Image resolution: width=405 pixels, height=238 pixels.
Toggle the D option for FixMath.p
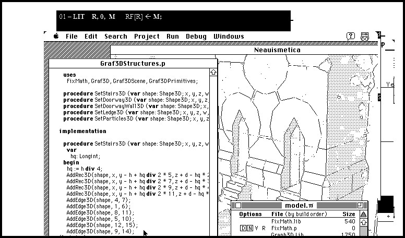tap(243, 229)
